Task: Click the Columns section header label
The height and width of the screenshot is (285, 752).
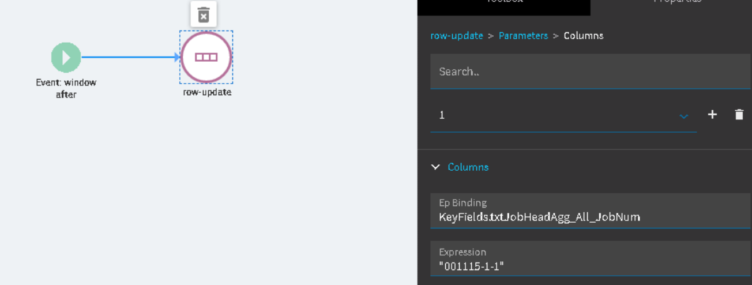Action: 468,167
